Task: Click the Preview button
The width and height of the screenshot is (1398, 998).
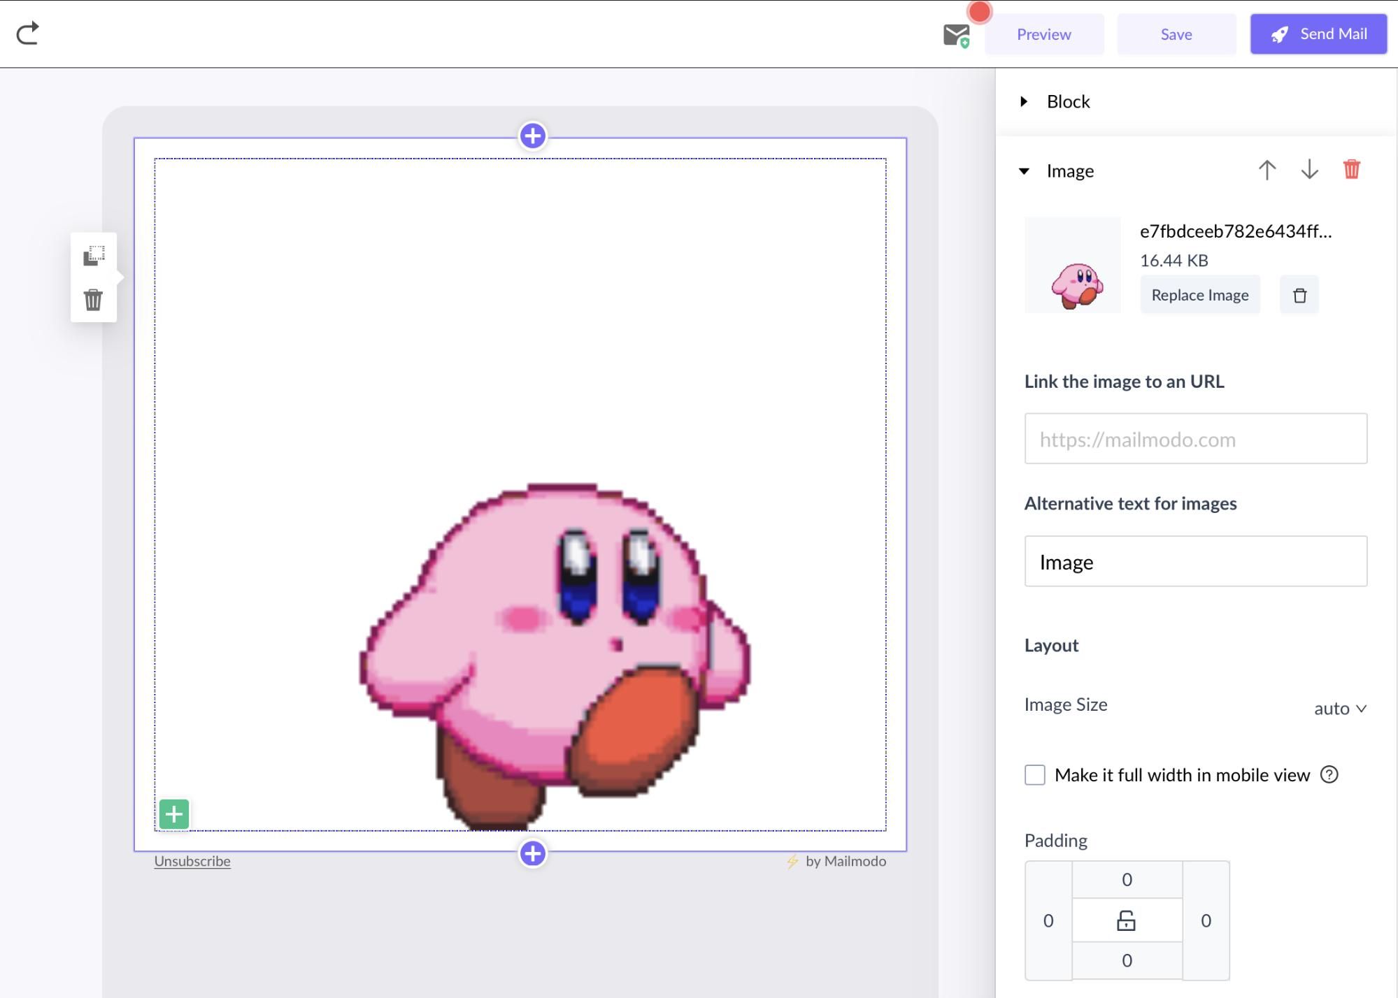Action: tap(1044, 34)
